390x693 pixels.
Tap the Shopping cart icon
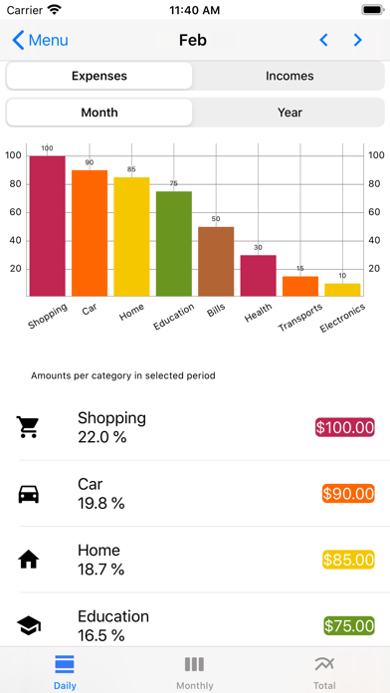(28, 427)
